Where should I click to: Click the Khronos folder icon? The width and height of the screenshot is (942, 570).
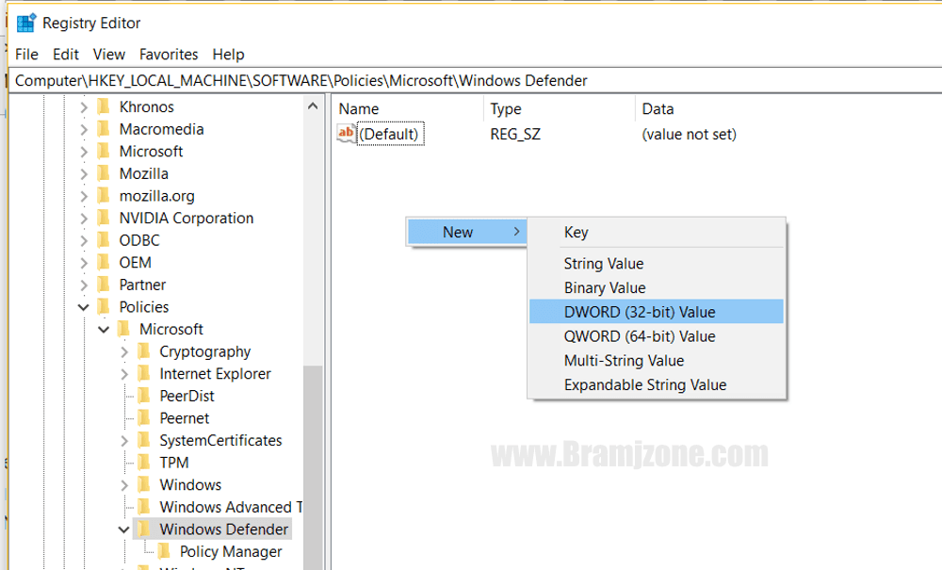104,106
